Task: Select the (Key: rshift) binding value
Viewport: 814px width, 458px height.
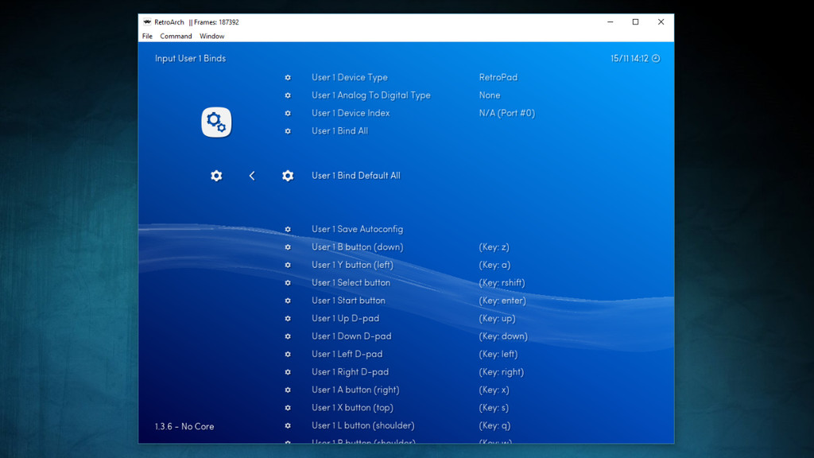Action: [x=502, y=283]
